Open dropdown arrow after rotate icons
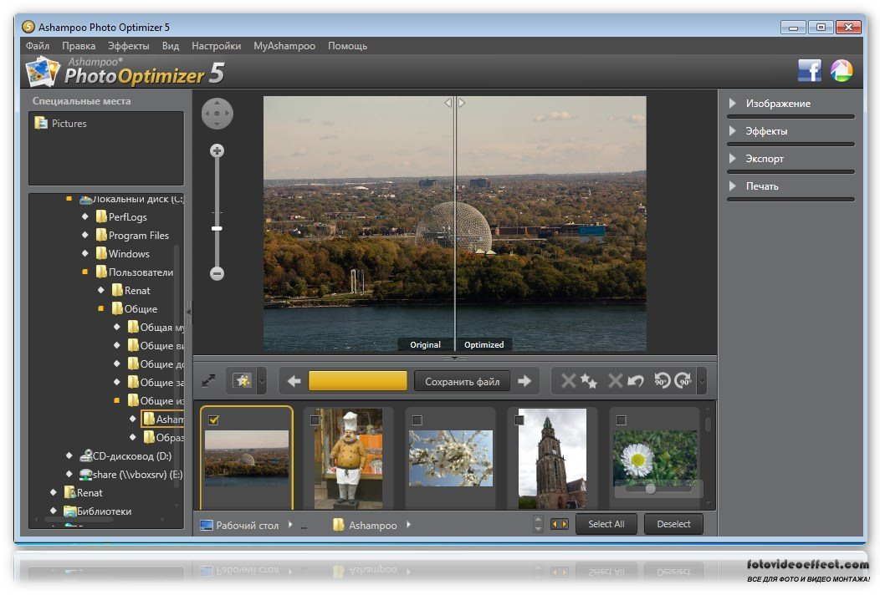This screenshot has height=595, width=880. (x=702, y=381)
